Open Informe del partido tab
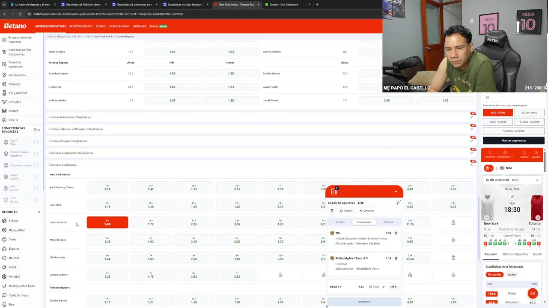Image resolution: width=548 pixels, height=308 pixels. [x=515, y=254]
